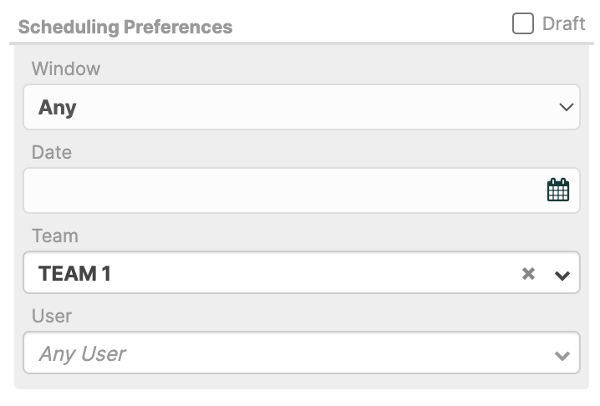Click the blank area of the Team box
600x406 pixels.
(x=313, y=272)
